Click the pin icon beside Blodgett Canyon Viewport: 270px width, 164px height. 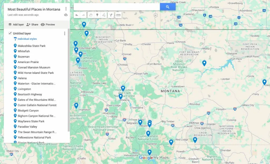pos(15,110)
